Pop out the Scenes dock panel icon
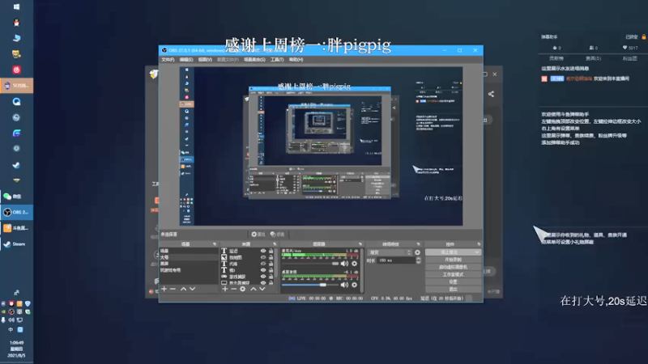 [x=214, y=244]
